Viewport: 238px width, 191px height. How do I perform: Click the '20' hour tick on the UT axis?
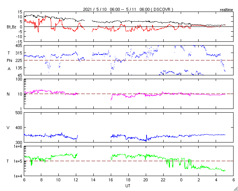[146, 180]
